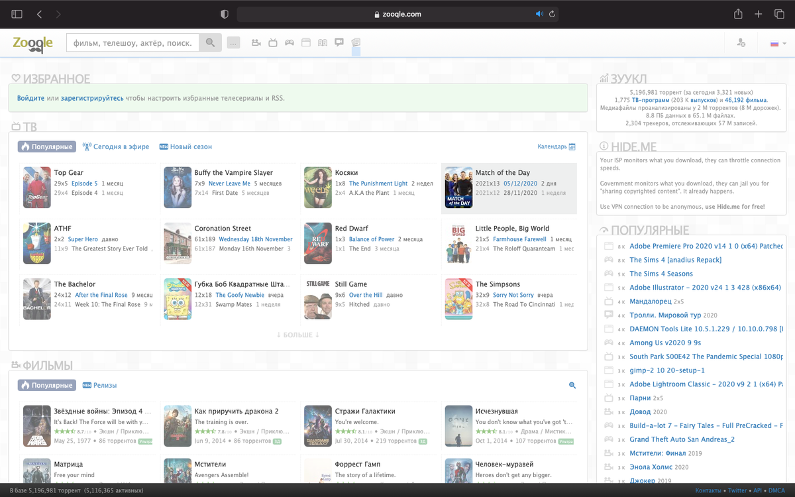Screen dimensions: 795x497
Task: Switch to Новый сезон tab
Action: point(185,146)
